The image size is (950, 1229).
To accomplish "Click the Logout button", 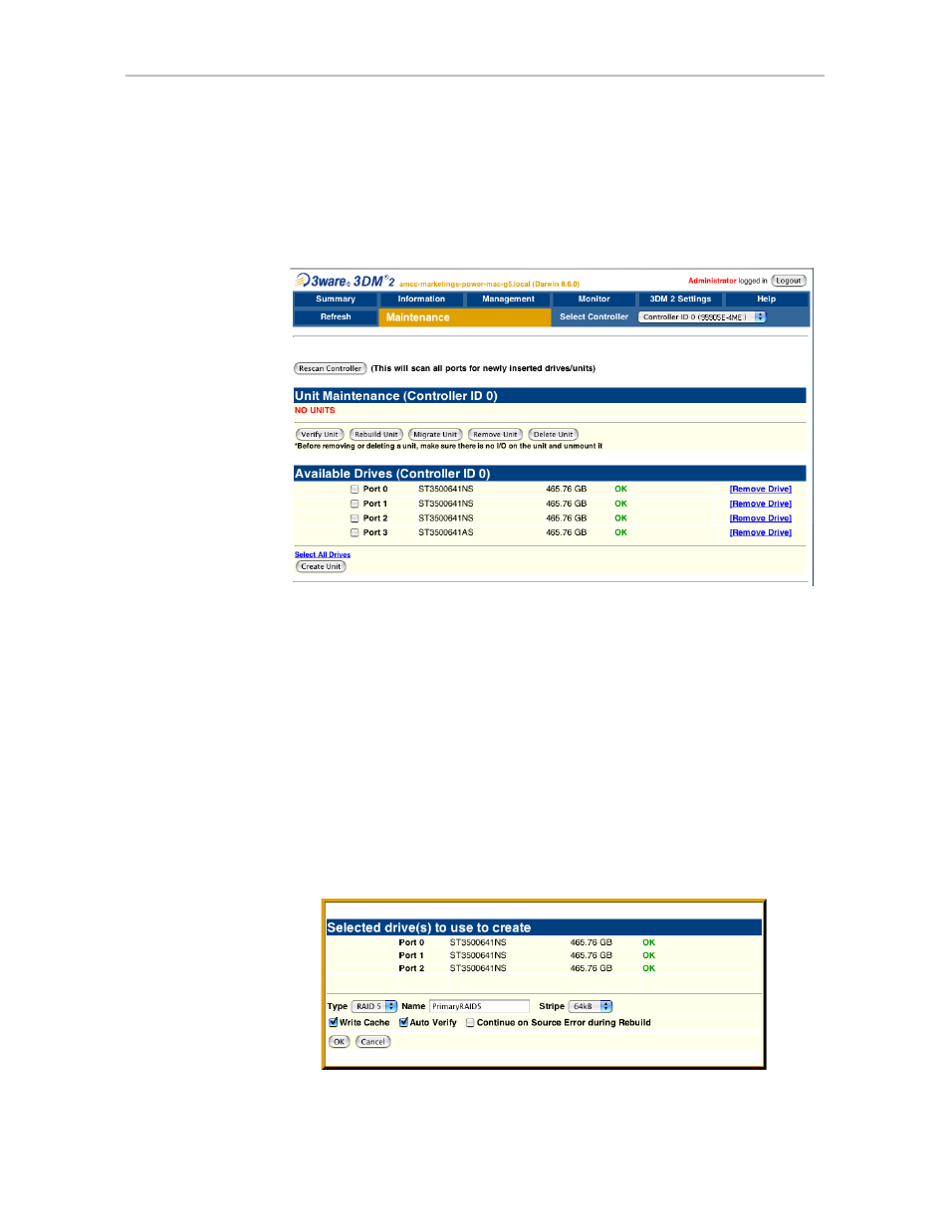I will [789, 281].
